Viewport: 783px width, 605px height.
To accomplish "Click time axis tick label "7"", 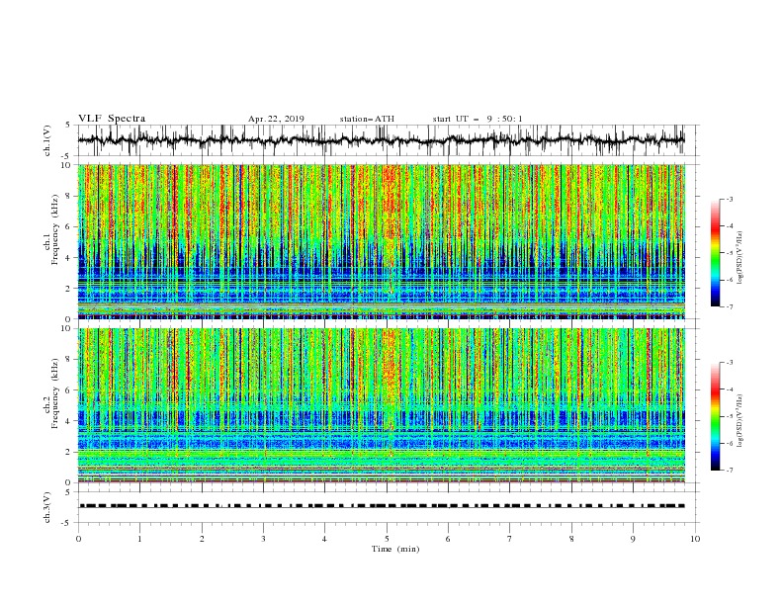I will [x=510, y=539].
